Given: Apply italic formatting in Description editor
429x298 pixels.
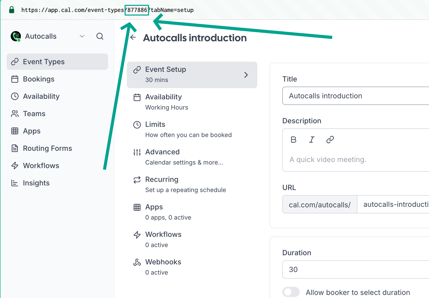Looking at the screenshot, I should 312,140.
